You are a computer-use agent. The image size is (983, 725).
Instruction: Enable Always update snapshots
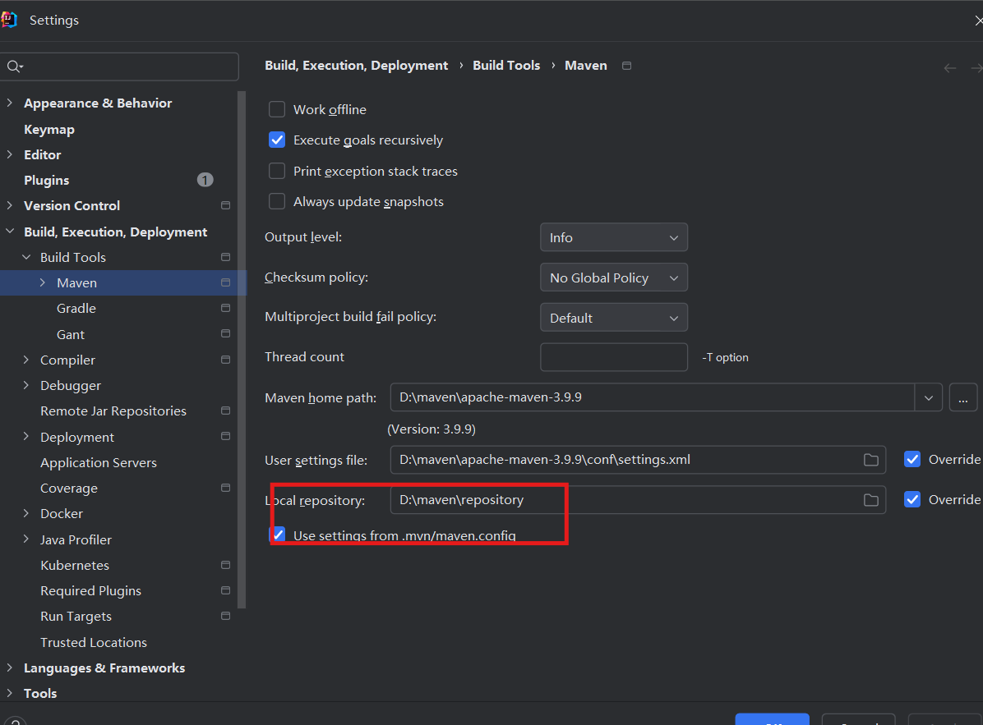[x=276, y=202]
